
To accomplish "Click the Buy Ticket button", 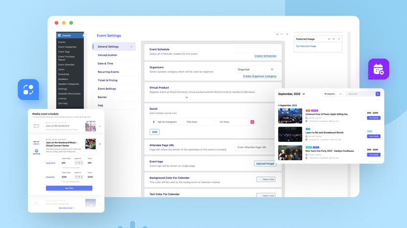I will click(x=69, y=188).
